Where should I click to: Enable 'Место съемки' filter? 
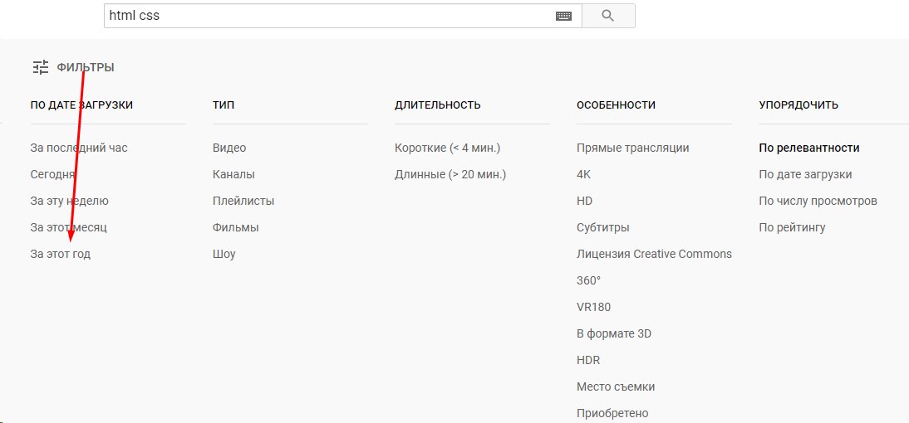616,387
